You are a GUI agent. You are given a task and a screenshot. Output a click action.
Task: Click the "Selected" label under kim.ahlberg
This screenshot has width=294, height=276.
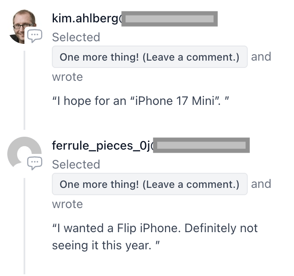[76, 37]
